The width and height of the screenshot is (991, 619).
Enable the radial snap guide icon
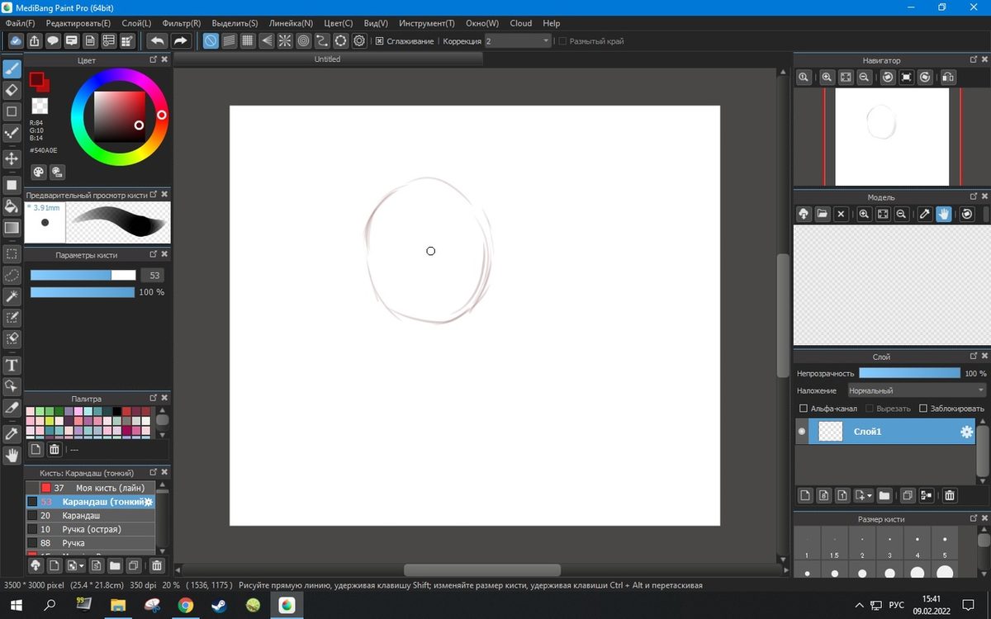coord(284,40)
